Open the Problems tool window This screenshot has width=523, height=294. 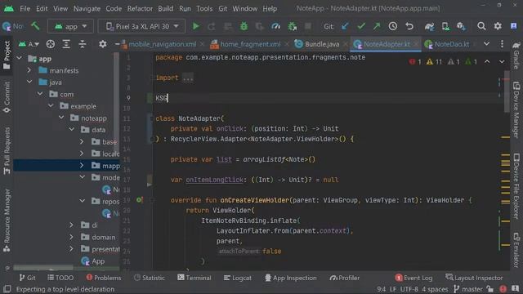(x=104, y=278)
